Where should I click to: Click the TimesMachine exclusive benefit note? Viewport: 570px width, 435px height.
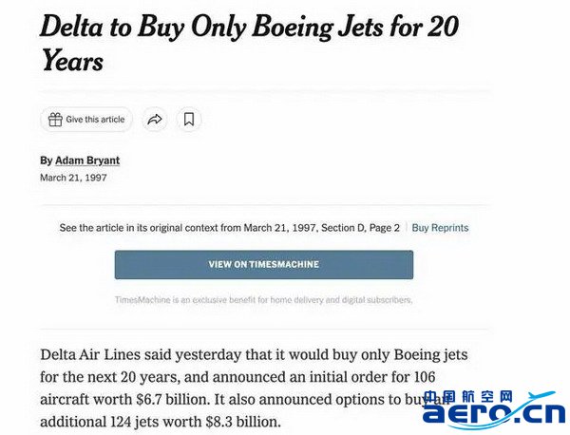[x=264, y=300]
